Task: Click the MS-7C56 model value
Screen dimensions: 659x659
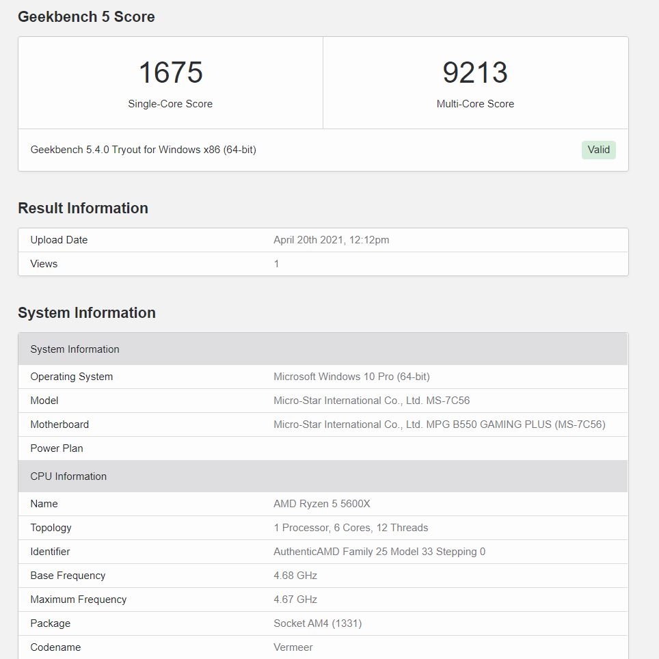Action: pos(371,401)
